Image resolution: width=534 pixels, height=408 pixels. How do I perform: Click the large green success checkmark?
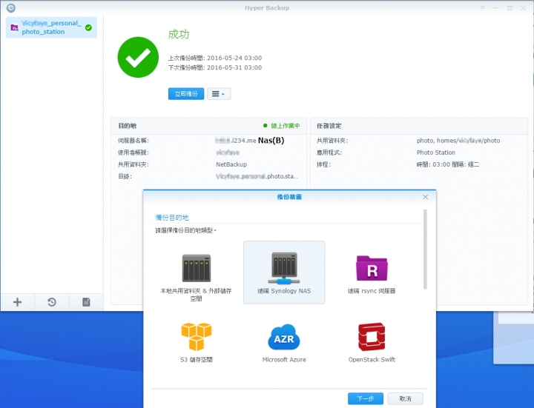coord(138,57)
